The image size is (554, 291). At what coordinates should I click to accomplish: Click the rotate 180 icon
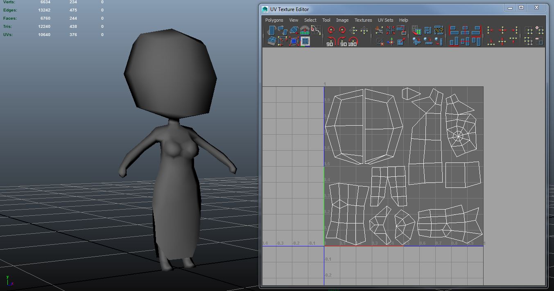pyautogui.click(x=353, y=41)
